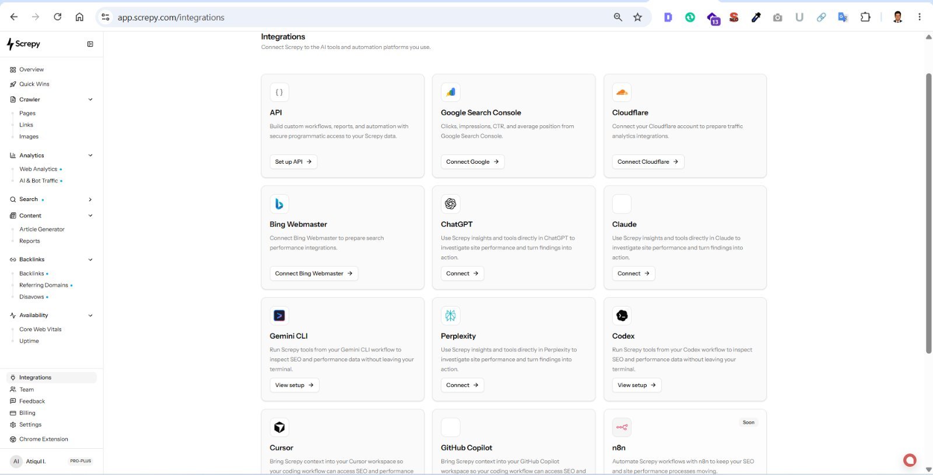
Task: Click the ChatGPT logo icon
Action: click(451, 204)
